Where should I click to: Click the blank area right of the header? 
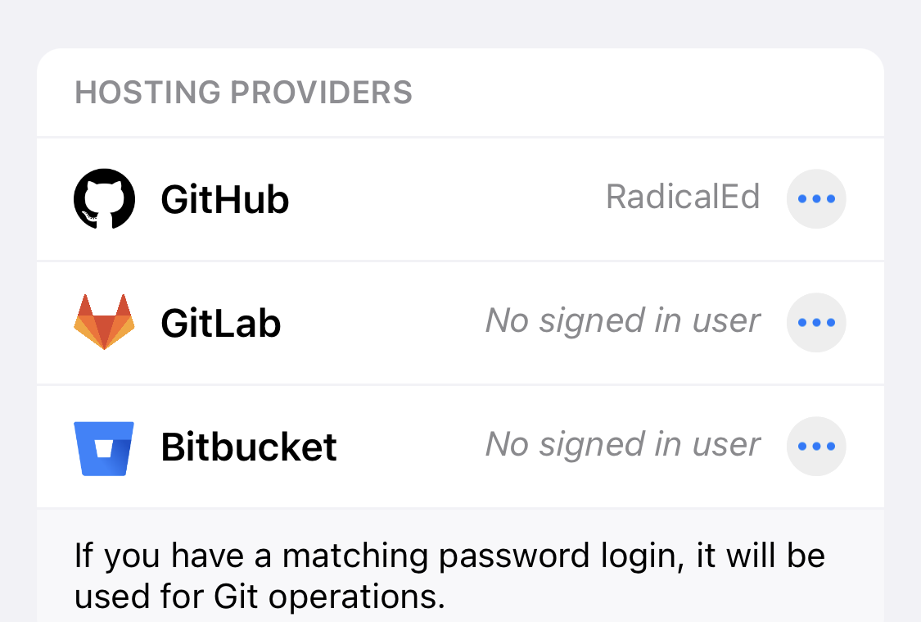(646, 93)
